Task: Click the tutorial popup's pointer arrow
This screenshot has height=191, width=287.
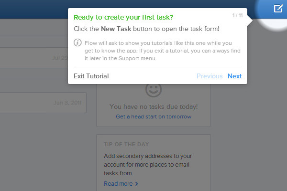Action: point(250,21)
